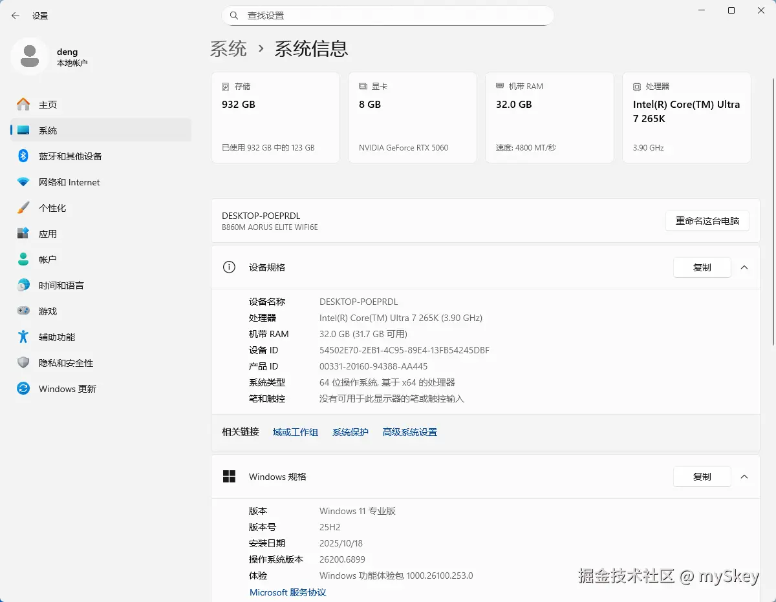
Task: Click the 设备规格 info circle icon
Action: (229, 267)
